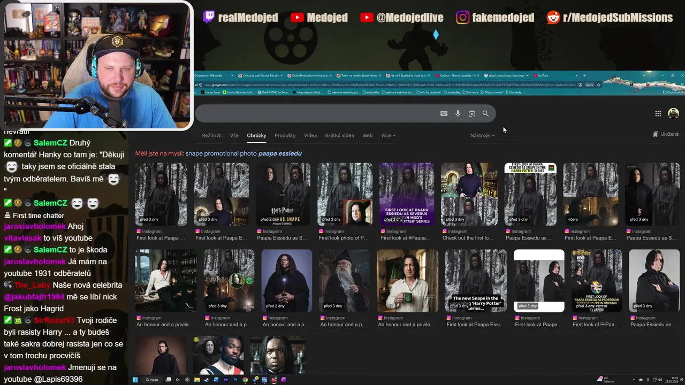This screenshot has width=685, height=385.
Task: Open the Google apps grid
Action: (x=658, y=113)
